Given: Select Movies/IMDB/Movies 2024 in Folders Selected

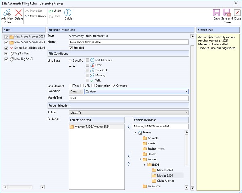Looking at the screenshot, I should (97, 127).
